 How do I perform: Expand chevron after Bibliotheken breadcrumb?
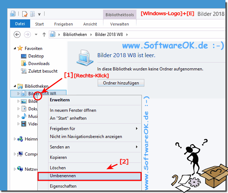[91, 35]
